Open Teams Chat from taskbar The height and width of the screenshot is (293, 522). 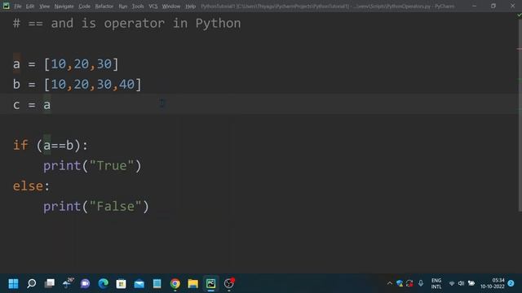(85, 283)
